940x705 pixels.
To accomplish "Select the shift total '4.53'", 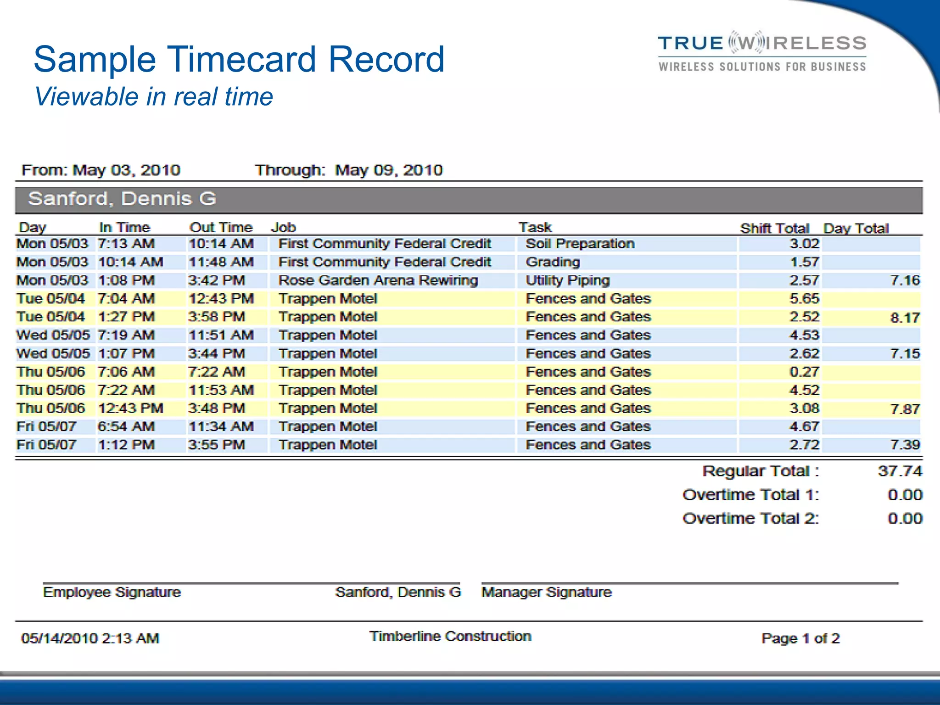I will (804, 335).
